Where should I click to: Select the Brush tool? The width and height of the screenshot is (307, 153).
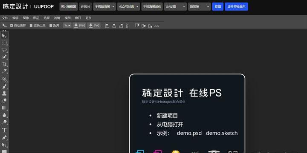pyautogui.click(x=4, y=86)
